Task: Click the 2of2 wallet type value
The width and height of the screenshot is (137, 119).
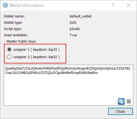Action: (73, 23)
